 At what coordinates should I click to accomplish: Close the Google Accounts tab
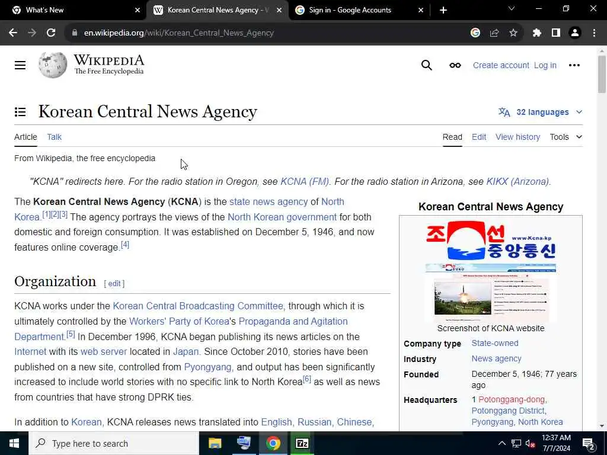tap(421, 10)
